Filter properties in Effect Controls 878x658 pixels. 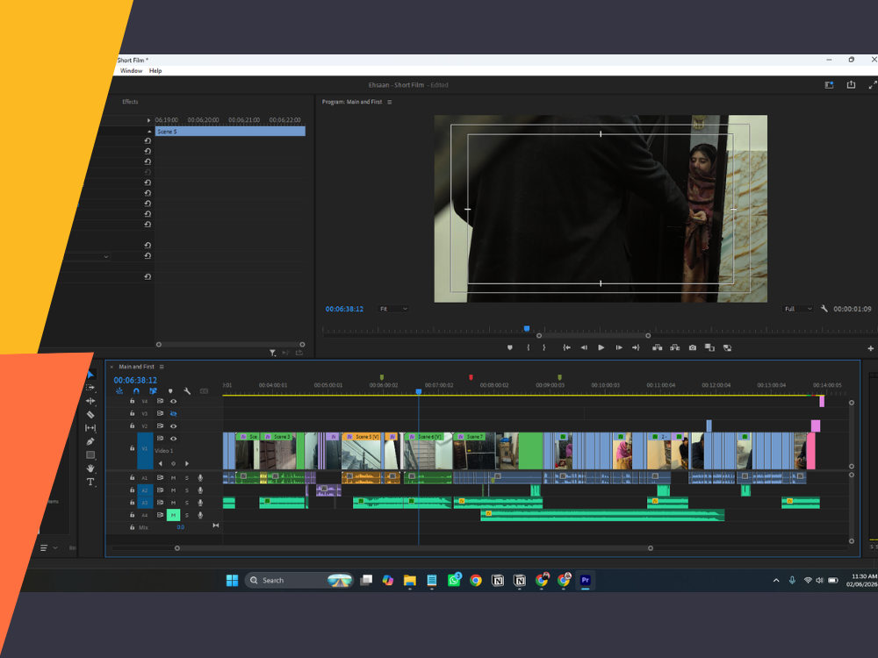(272, 353)
